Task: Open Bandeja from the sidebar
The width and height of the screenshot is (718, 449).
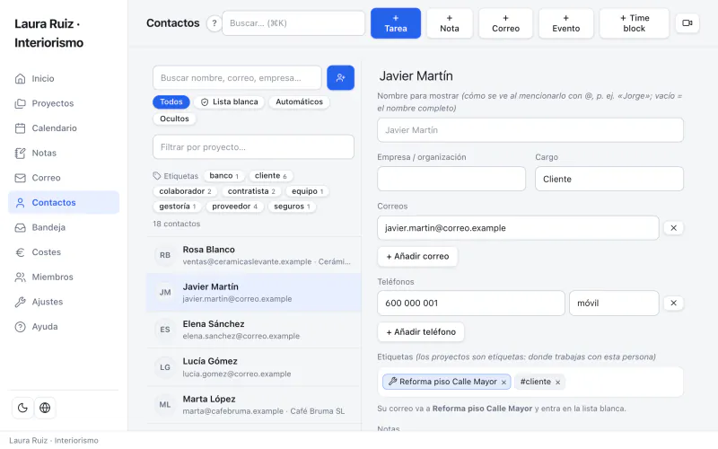Action: coord(64,227)
